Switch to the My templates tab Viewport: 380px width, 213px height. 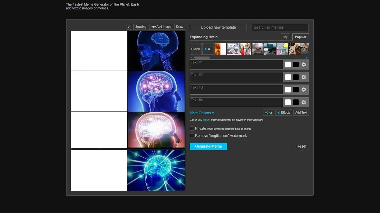285,37
